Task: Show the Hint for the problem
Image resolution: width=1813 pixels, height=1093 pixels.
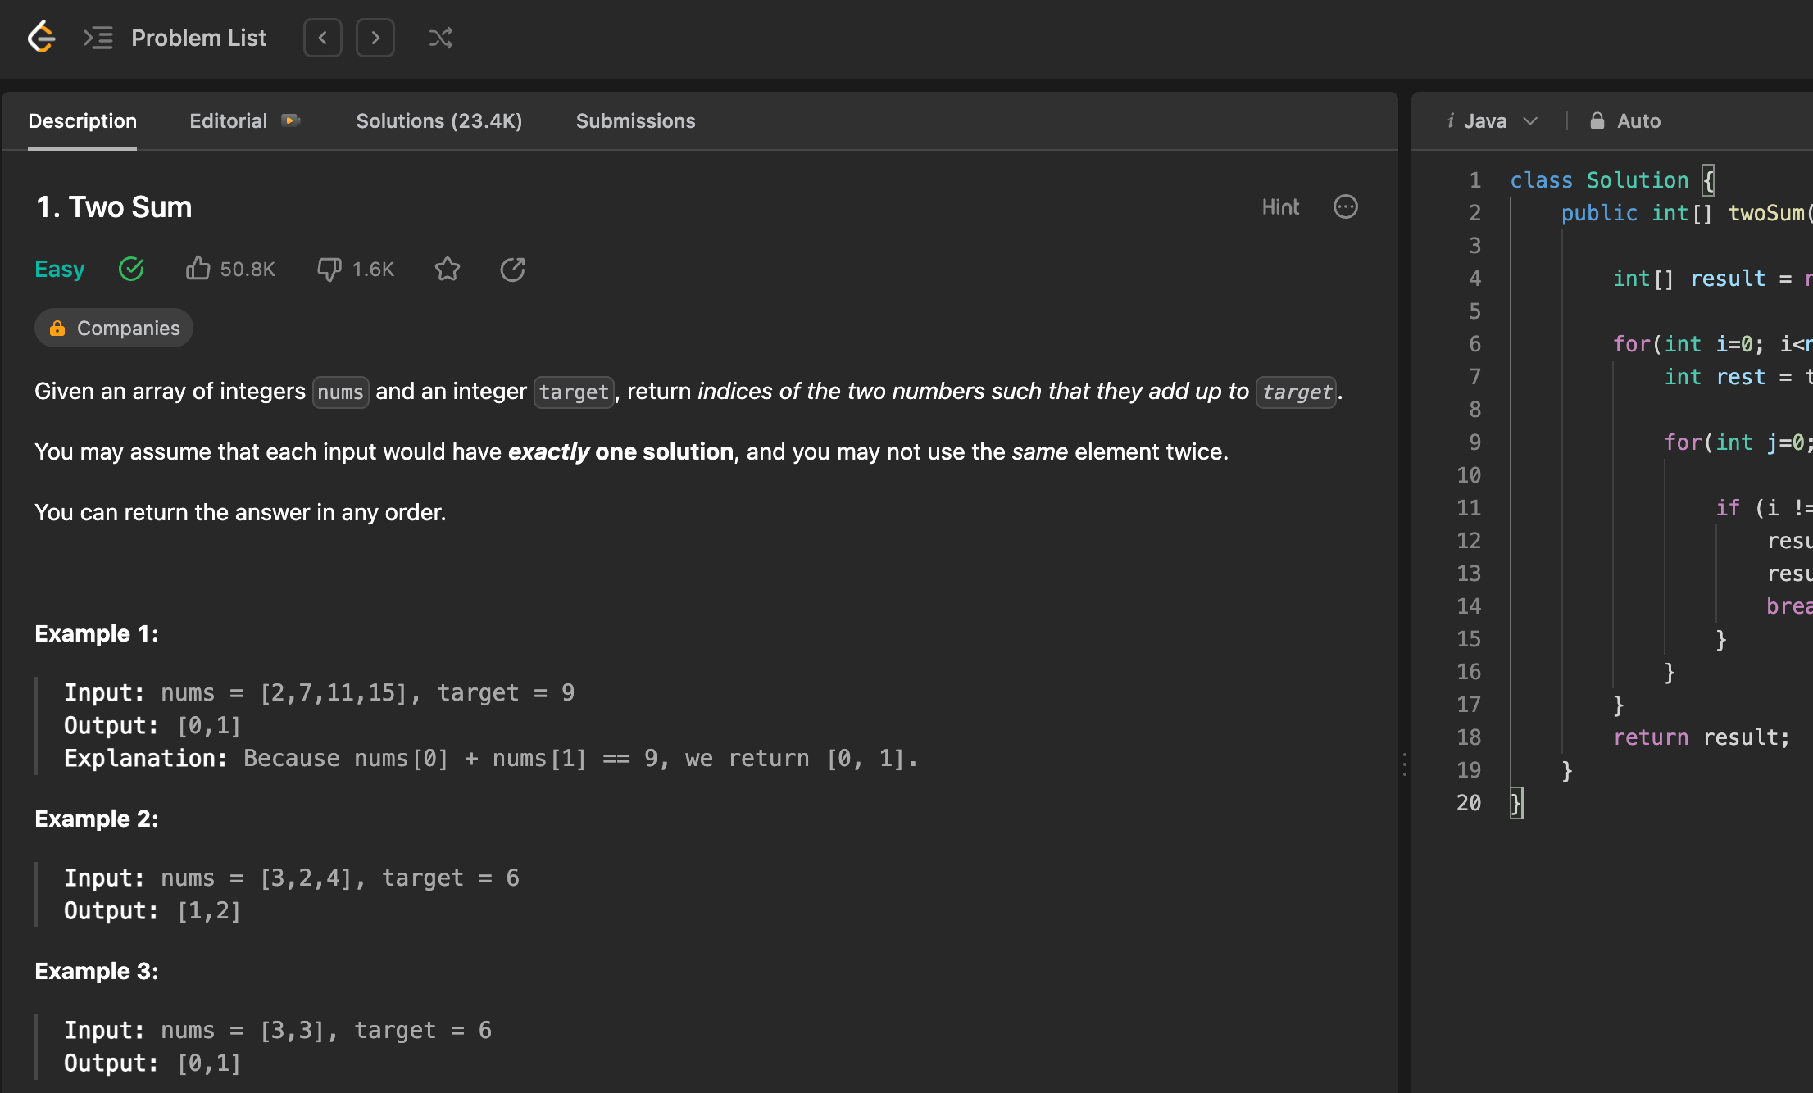Action: point(1280,207)
